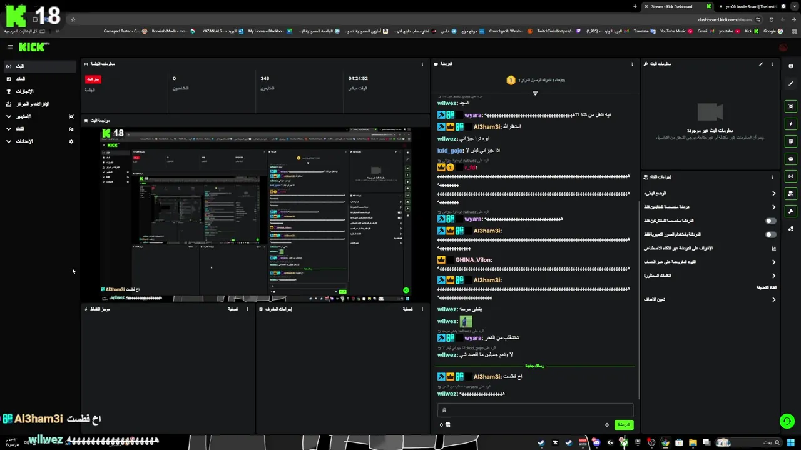801x450 pixels.
Task: Open the chat panel three-dot menu
Action: point(632,64)
